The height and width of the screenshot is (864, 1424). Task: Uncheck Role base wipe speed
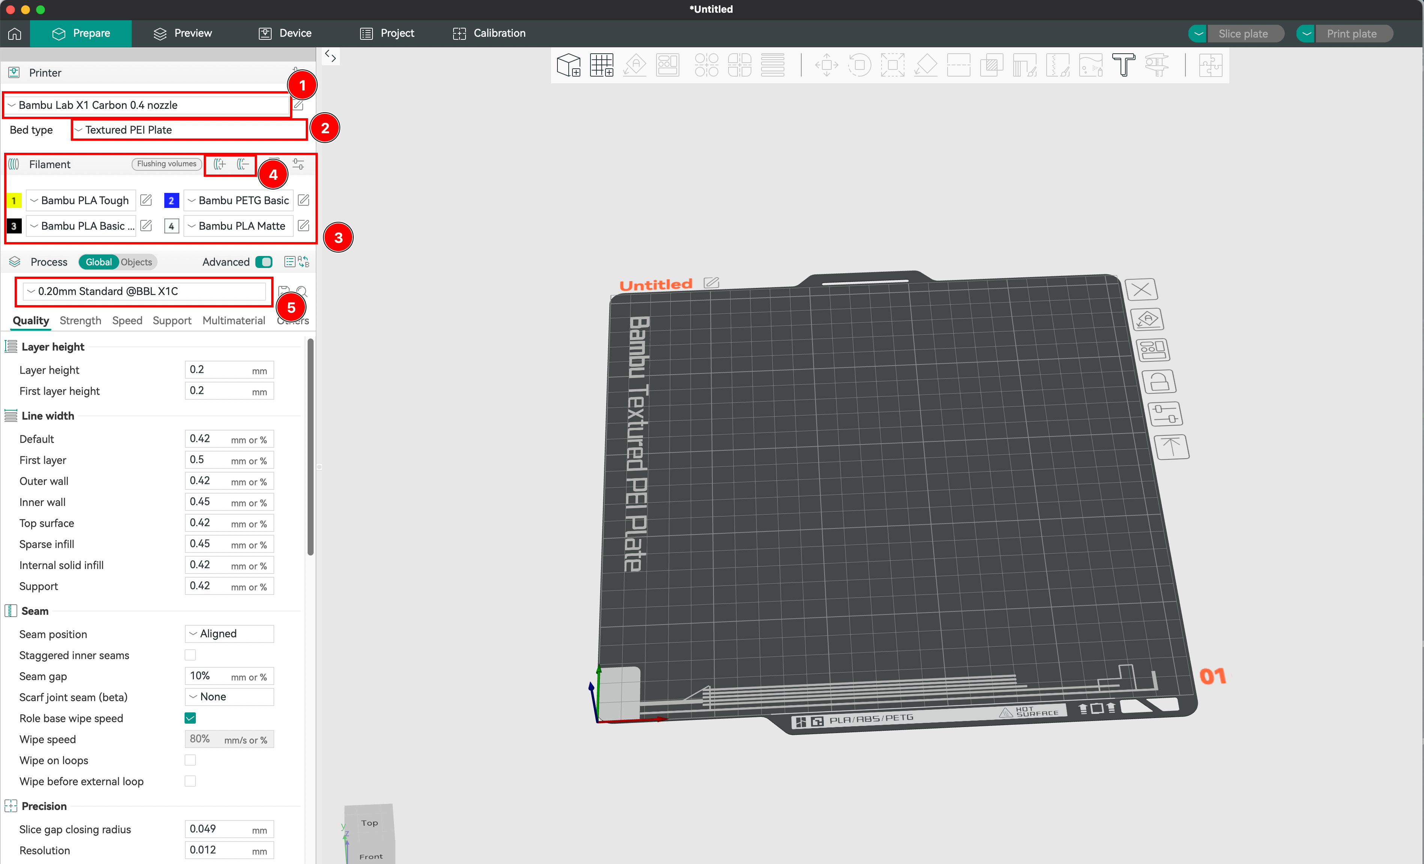pos(190,718)
